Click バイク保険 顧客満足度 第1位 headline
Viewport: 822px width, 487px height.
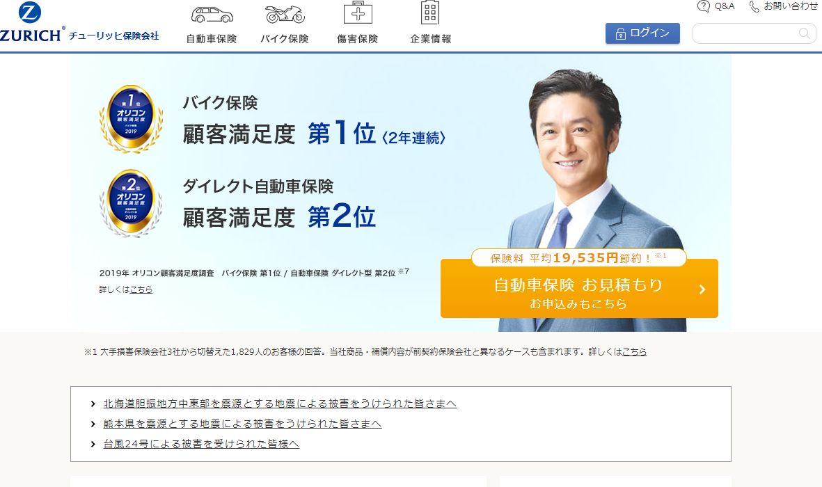[313, 120]
